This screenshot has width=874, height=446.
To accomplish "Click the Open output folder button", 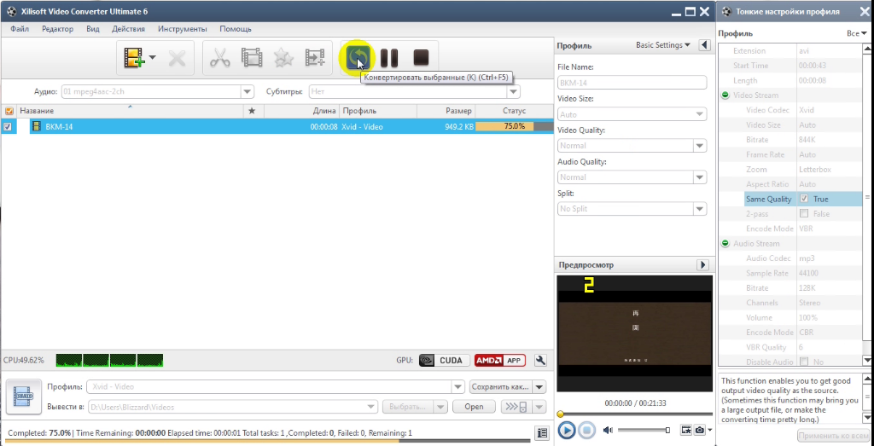I will 474,407.
